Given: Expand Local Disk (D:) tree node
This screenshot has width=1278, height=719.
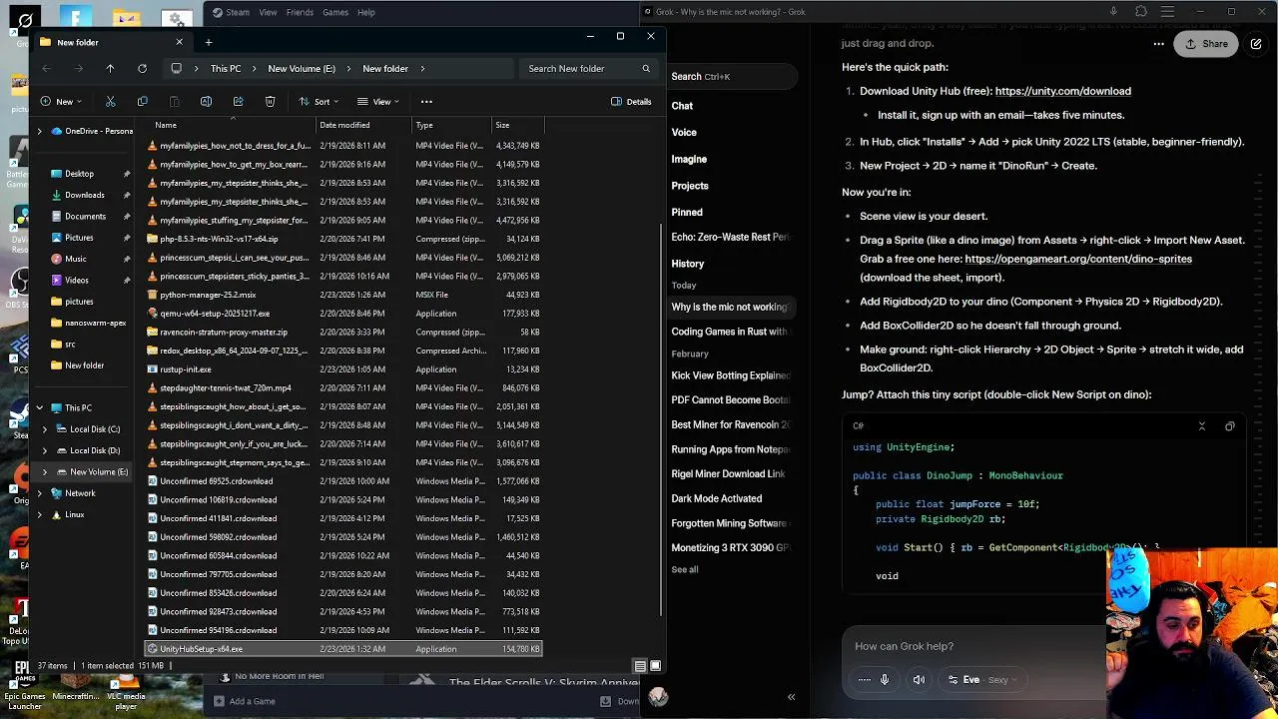Looking at the screenshot, I should tap(45, 450).
